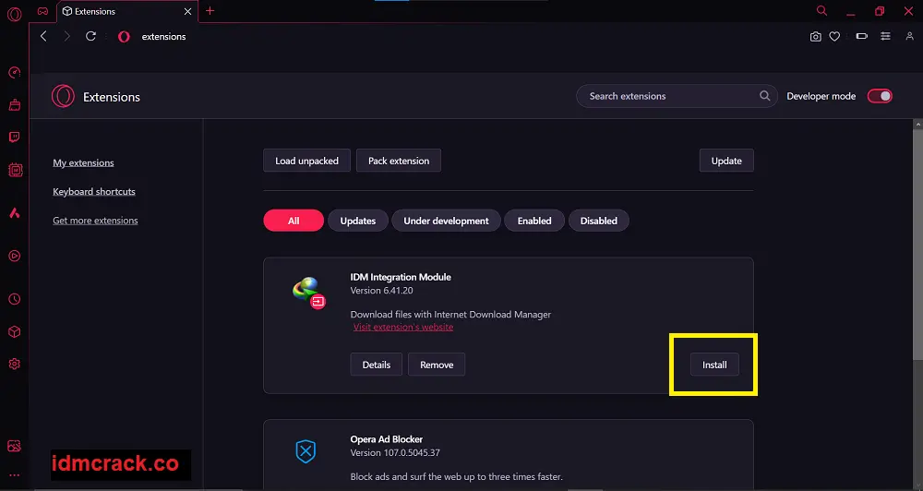Open the profile account icon

pyautogui.click(x=909, y=37)
